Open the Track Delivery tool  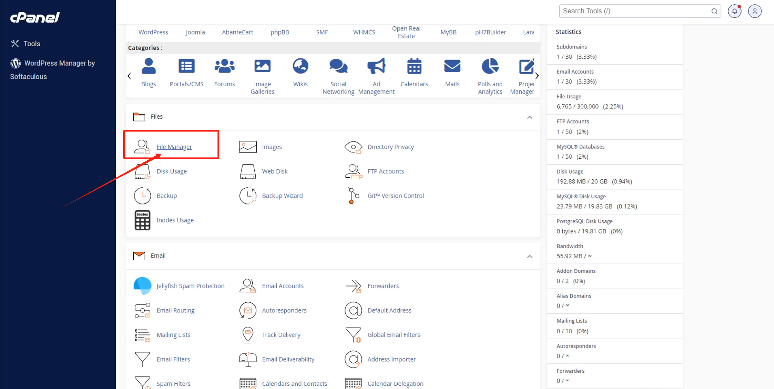pos(281,335)
